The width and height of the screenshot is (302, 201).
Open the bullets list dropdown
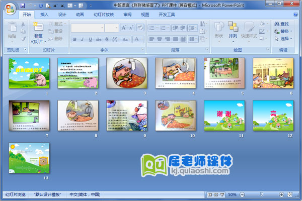[x=154, y=28]
